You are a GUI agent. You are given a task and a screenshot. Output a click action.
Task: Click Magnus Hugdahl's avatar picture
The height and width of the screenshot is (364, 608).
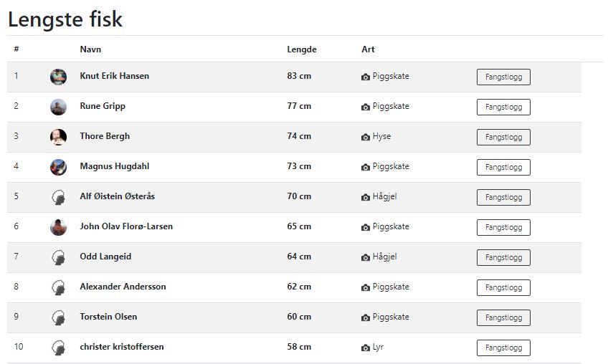click(x=59, y=167)
